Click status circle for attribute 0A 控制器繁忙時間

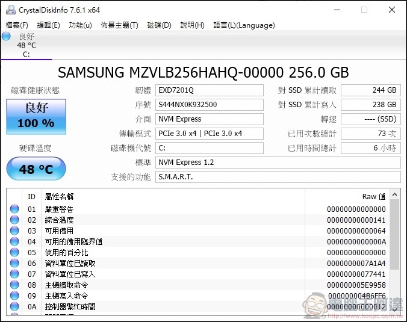pos(14,306)
